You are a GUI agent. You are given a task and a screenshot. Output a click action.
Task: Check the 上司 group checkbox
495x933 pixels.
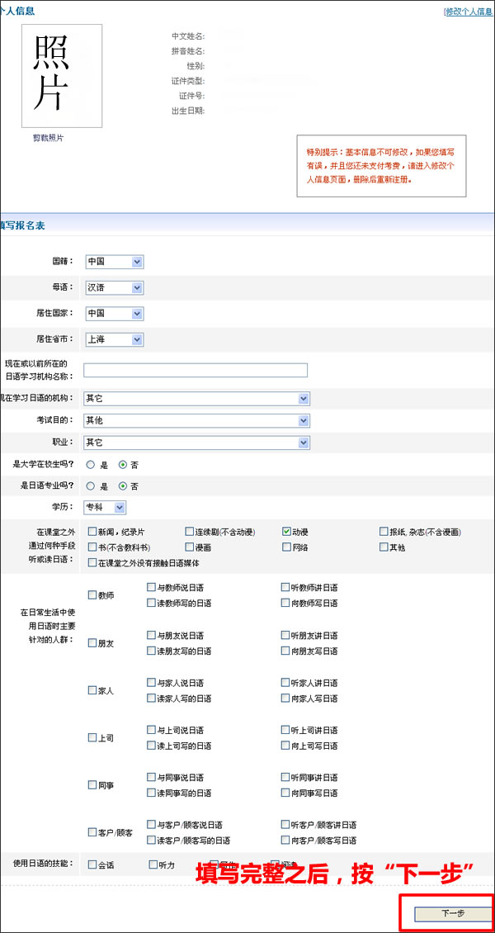pyautogui.click(x=92, y=737)
